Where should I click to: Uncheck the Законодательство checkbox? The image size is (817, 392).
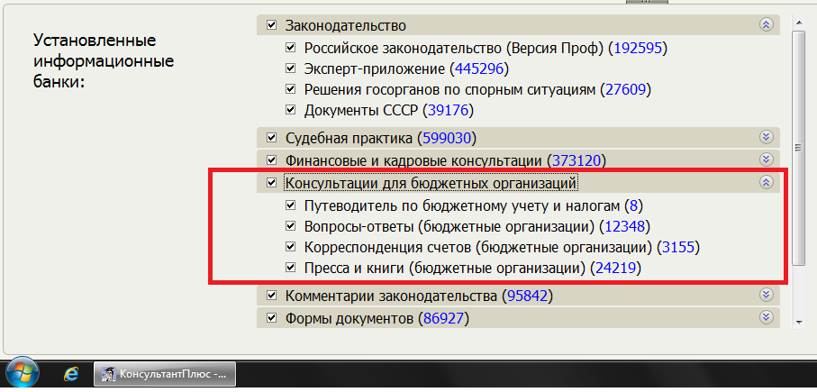tap(271, 25)
